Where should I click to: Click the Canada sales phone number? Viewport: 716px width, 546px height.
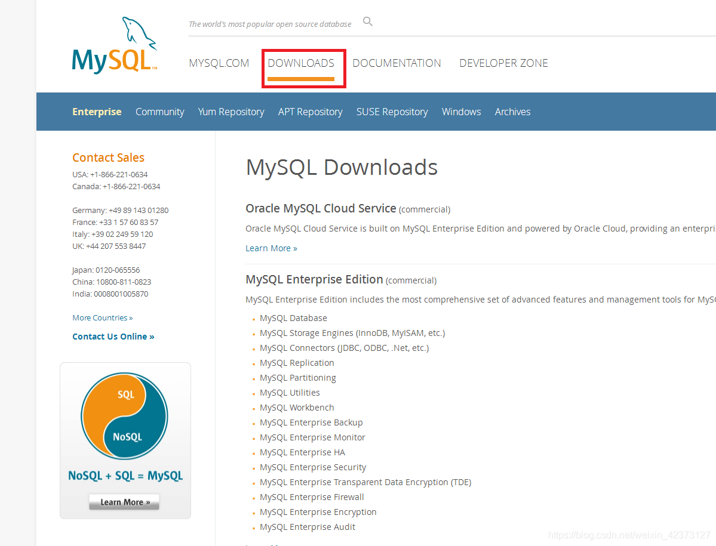tap(131, 187)
